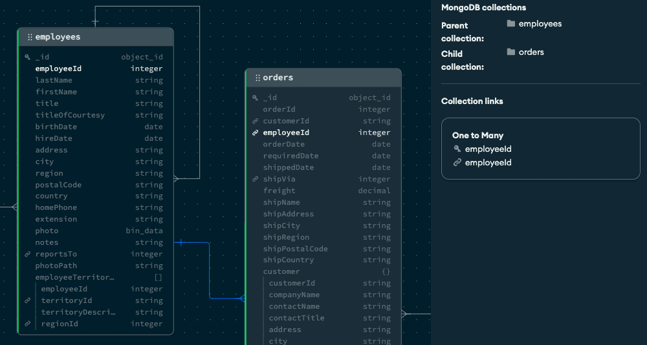Click the link icon beside regionId field
The image size is (647, 345).
pyautogui.click(x=27, y=324)
